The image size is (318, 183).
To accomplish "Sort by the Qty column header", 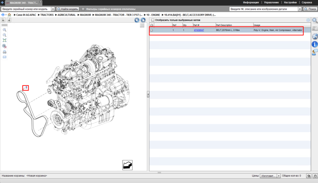I will click(x=187, y=25).
